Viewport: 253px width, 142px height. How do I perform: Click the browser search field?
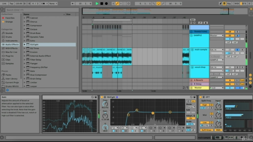[42, 10]
